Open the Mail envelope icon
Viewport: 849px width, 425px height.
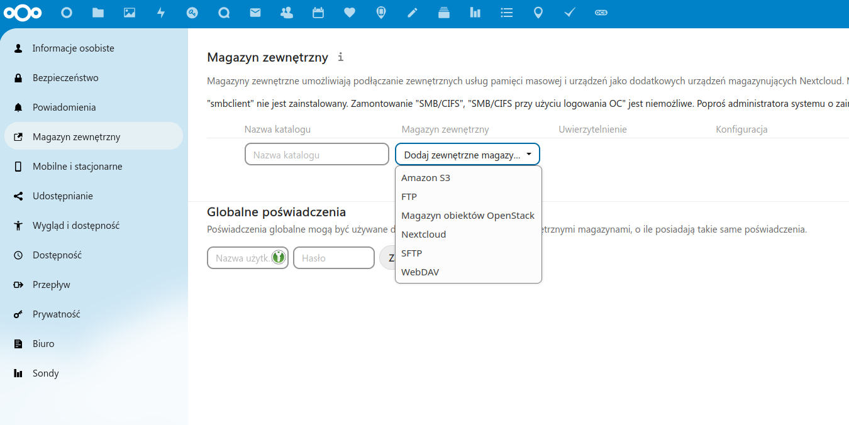pyautogui.click(x=255, y=13)
